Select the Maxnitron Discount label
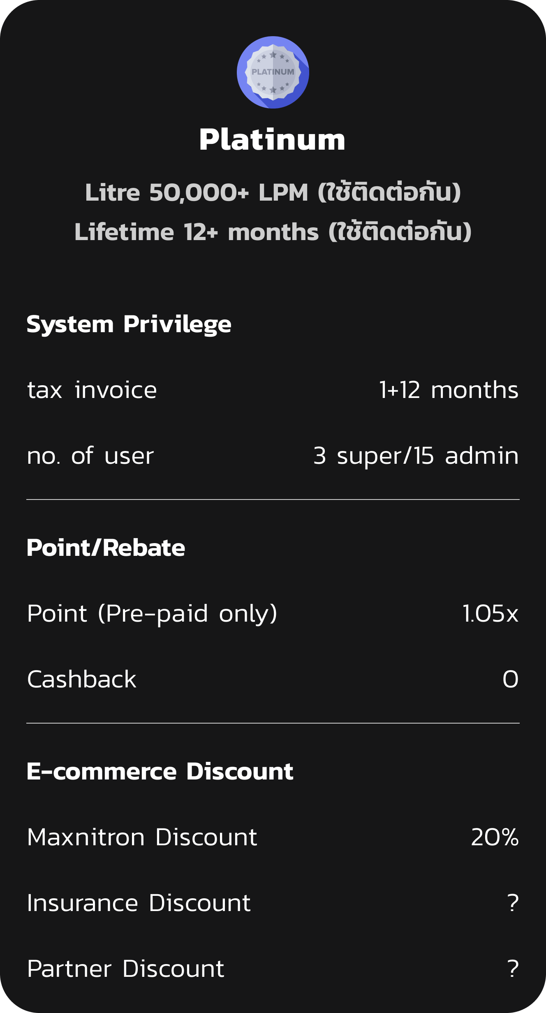This screenshot has height=1013, width=546. pyautogui.click(x=142, y=837)
